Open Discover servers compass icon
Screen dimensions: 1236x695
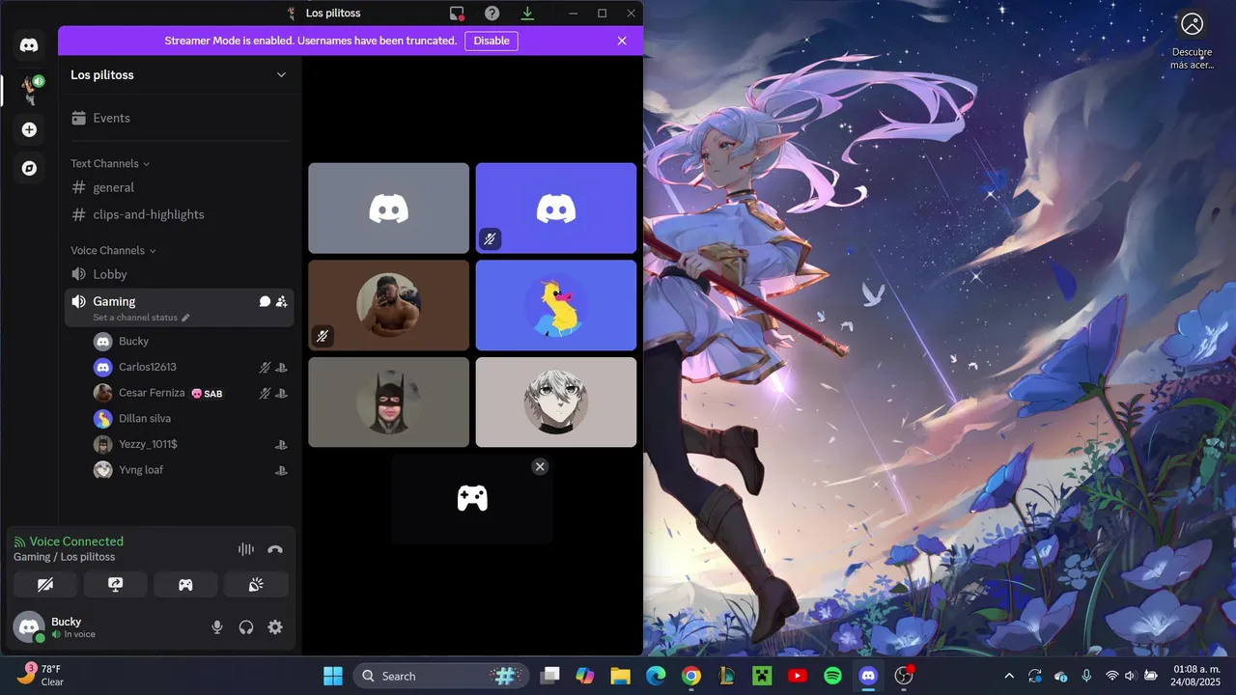pos(29,168)
